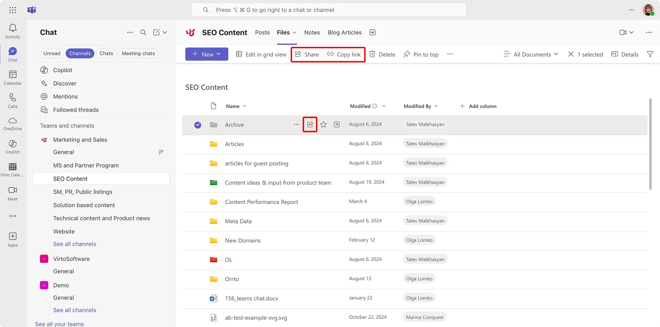660x327 pixels.
Task: Star the Archive folder as favorite
Action: (323, 124)
